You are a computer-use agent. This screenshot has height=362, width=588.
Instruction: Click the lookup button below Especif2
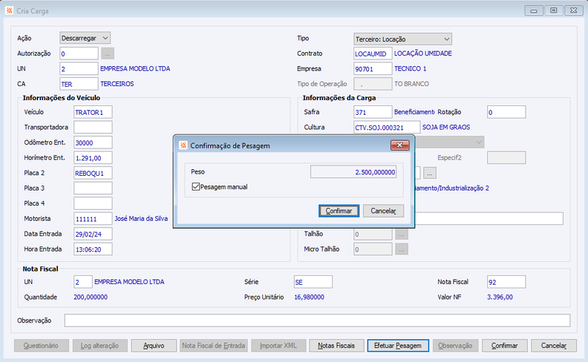(430, 173)
